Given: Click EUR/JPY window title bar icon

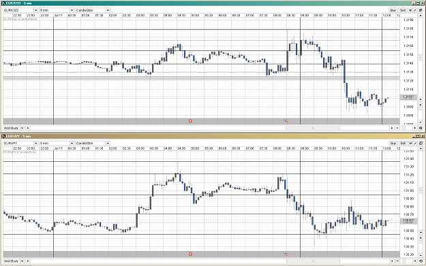Looking at the screenshot, I should point(3,136).
